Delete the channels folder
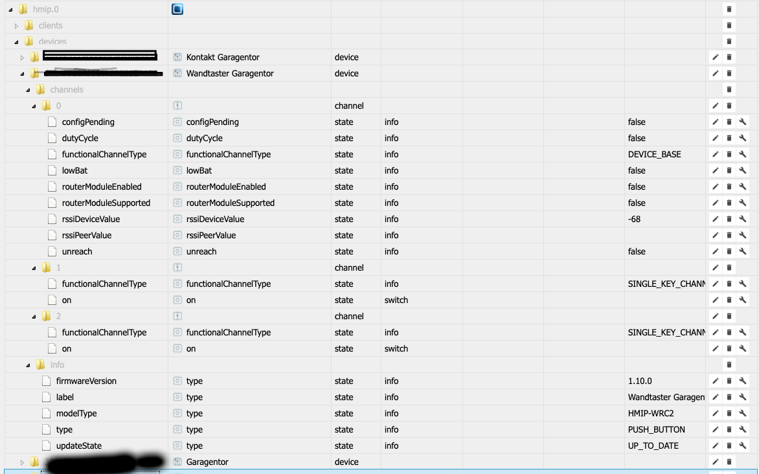This screenshot has width=759, height=474. coord(729,89)
